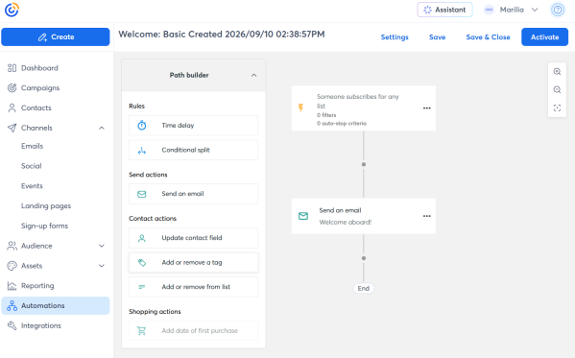Screen dimensions: 575x358
Task: Click Save & Close
Action: pyautogui.click(x=488, y=37)
